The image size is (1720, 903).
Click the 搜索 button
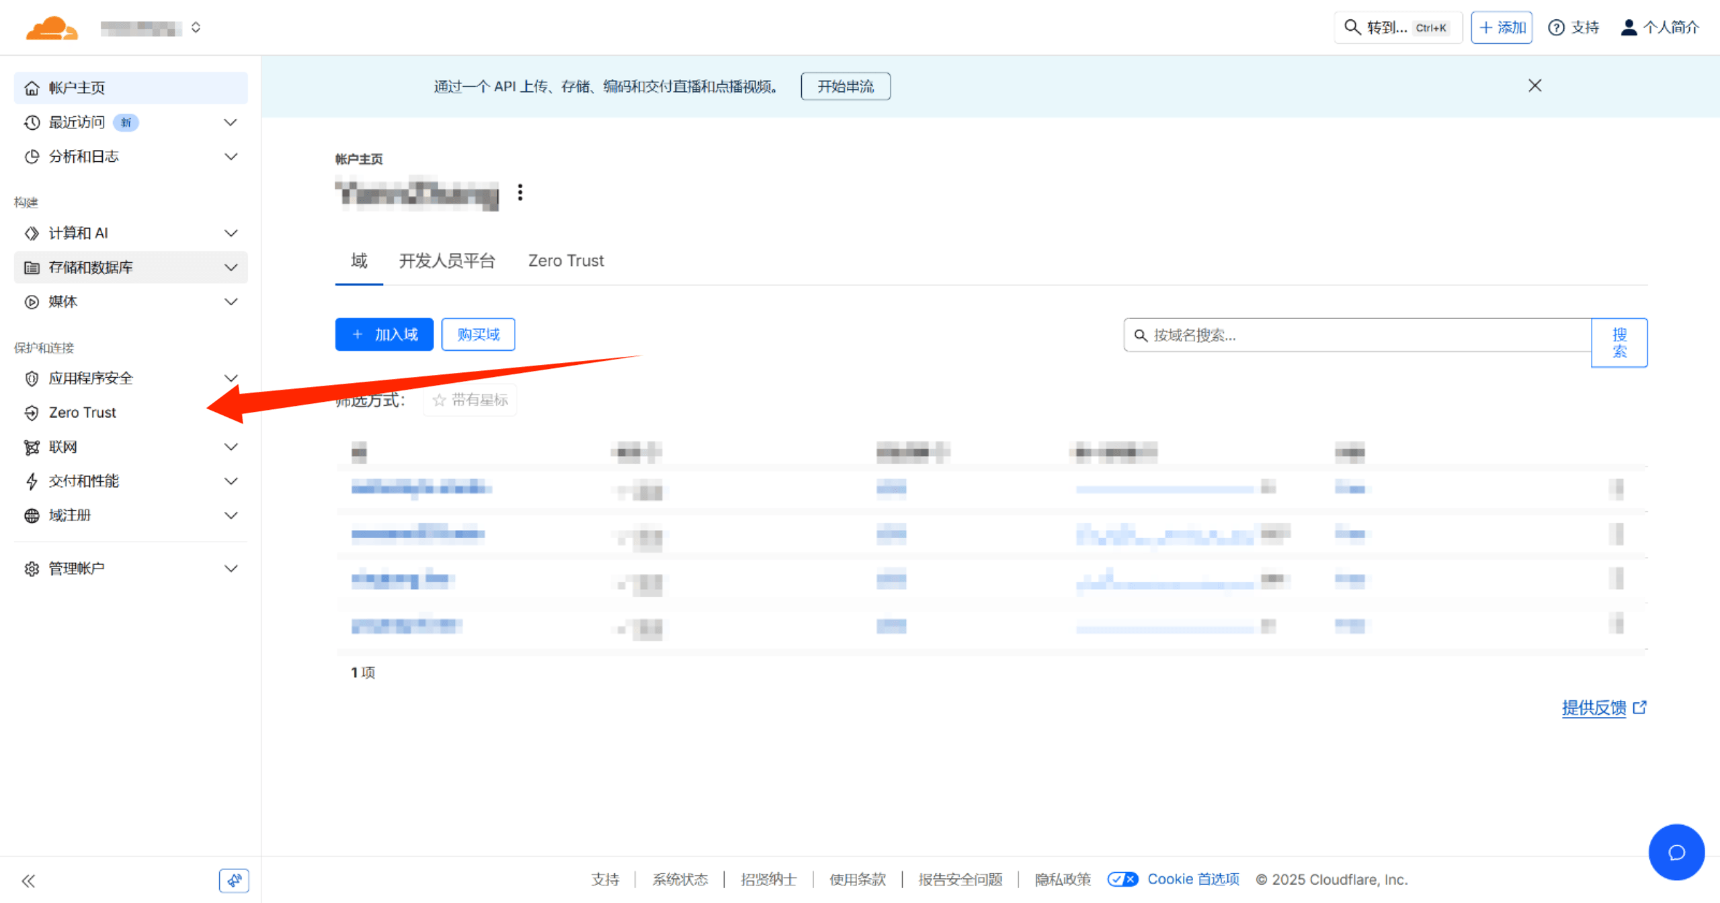click(x=1619, y=343)
